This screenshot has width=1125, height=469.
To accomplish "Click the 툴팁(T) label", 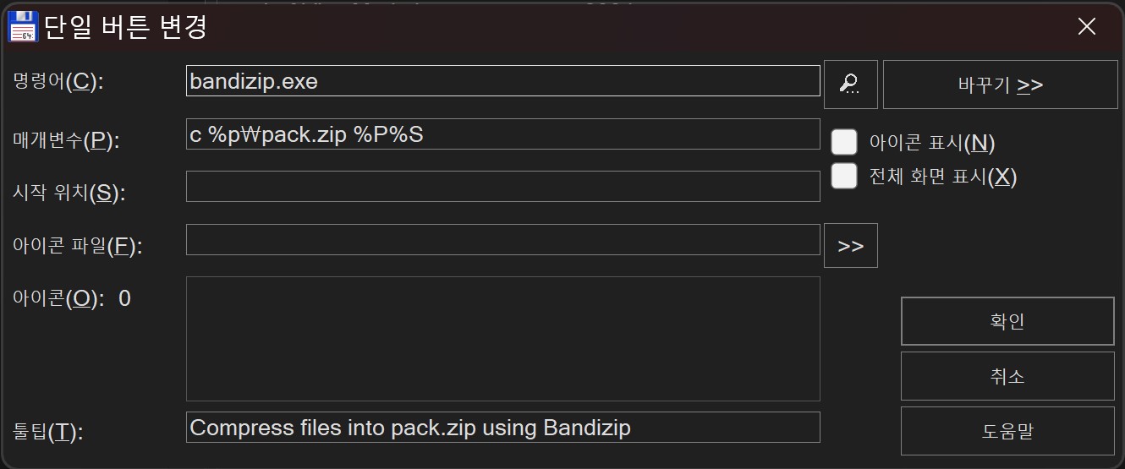I will pyautogui.click(x=48, y=433).
